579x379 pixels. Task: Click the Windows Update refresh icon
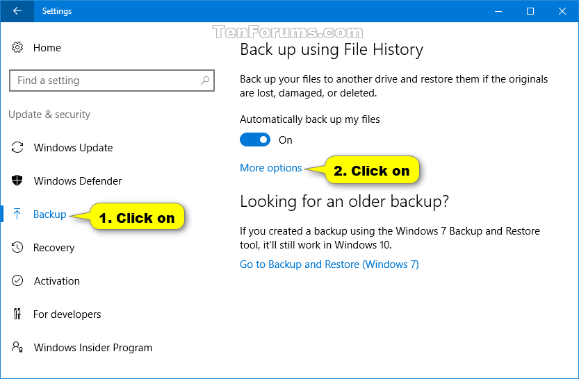coord(17,148)
